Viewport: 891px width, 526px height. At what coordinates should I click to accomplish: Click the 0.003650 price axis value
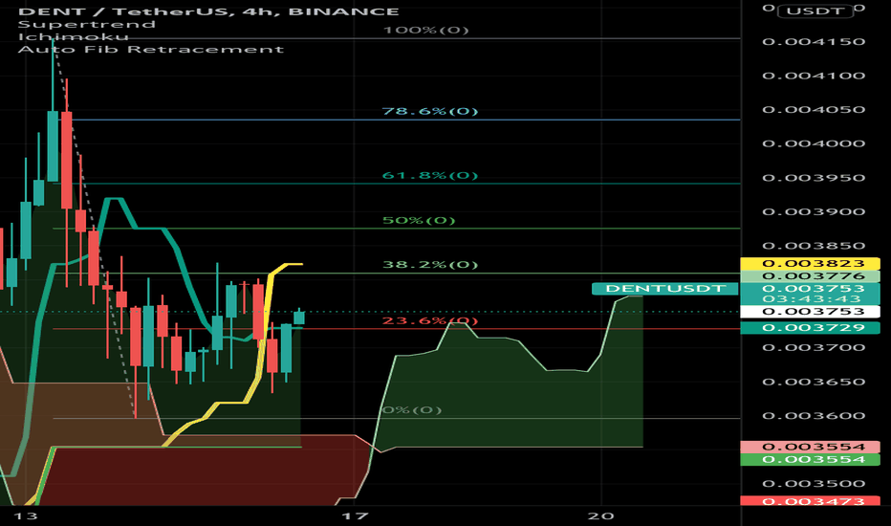click(814, 382)
